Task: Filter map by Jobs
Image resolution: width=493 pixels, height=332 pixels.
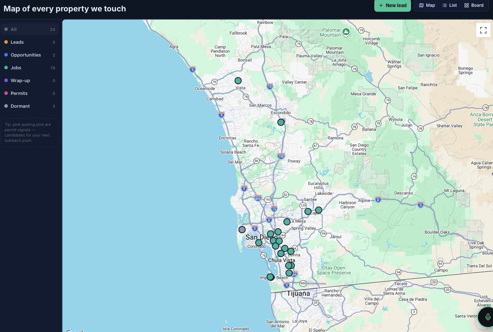Action: tap(30, 68)
